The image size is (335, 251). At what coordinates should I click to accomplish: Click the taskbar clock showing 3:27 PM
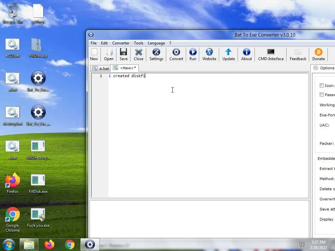pos(318,245)
